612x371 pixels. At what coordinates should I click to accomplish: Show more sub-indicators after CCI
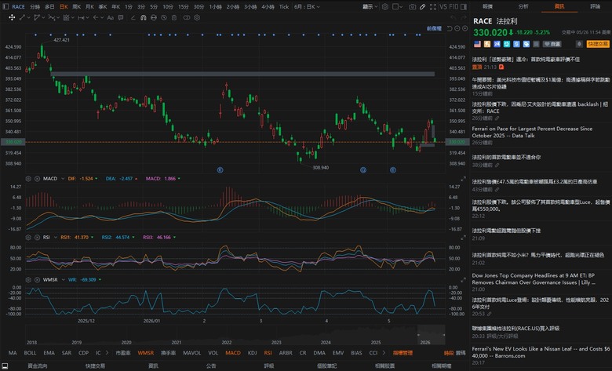point(384,353)
